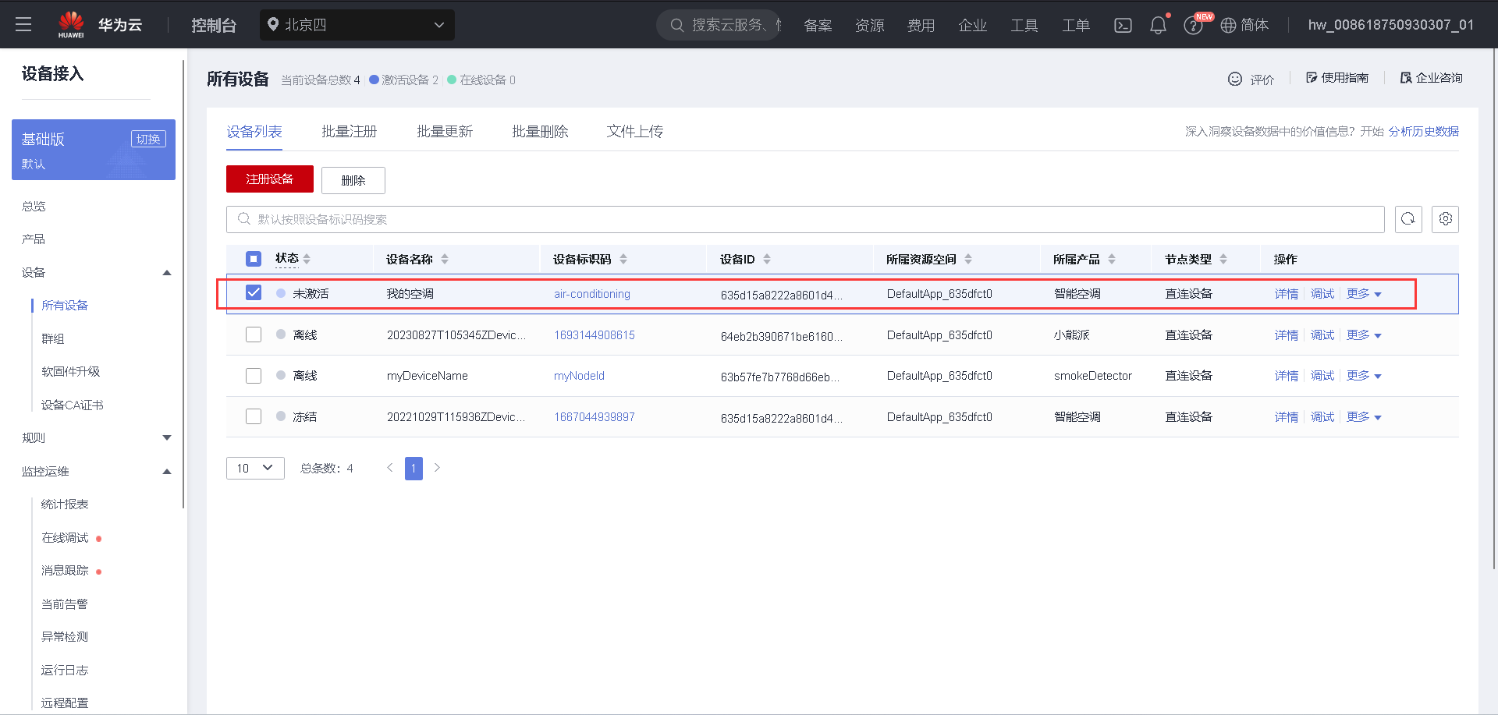Open the CLI terminal icon in top bar
Screen dimensions: 1498x715
click(1123, 24)
